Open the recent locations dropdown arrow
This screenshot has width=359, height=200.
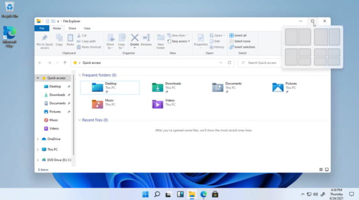[57, 62]
